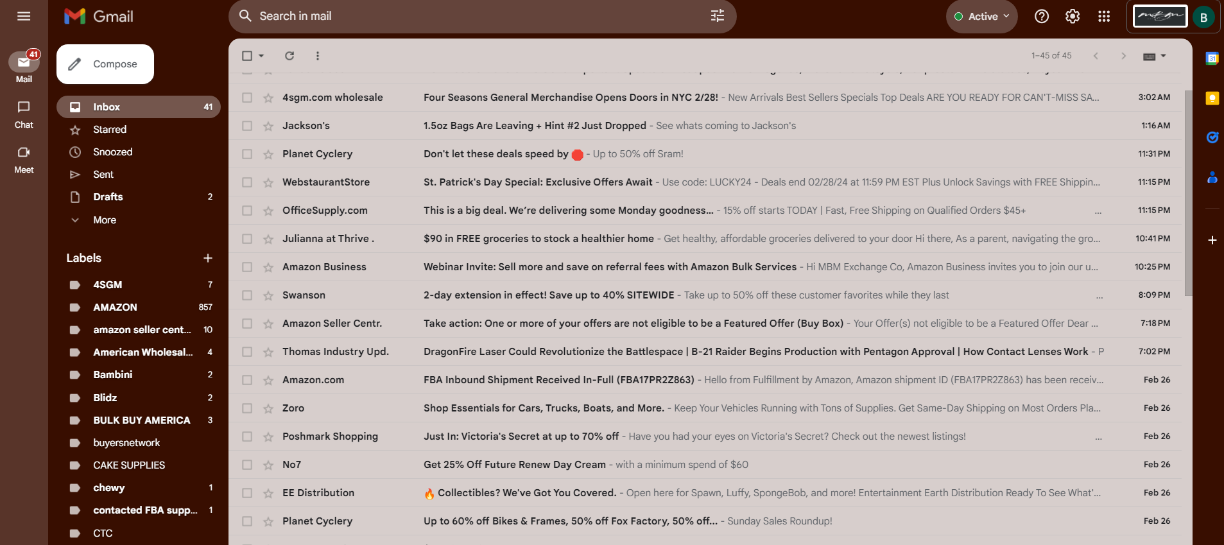The width and height of the screenshot is (1224, 545).
Task: Open Planet Cyclery's Sunday Sales Roundup email
Action: [705, 521]
